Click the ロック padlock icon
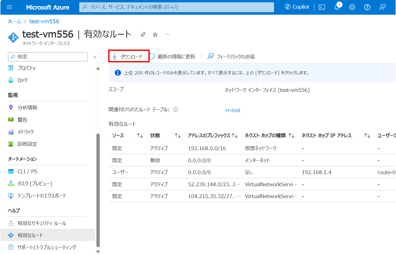This screenshot has height=255, width=396. click(x=11, y=80)
